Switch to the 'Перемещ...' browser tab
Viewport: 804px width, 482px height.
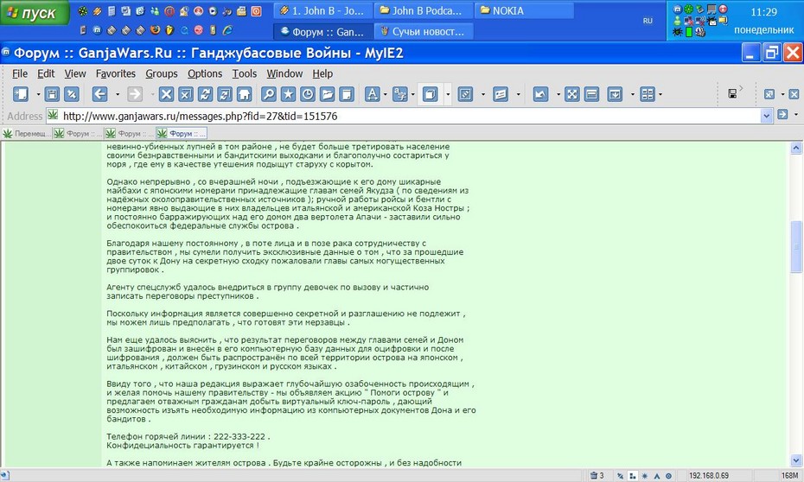pos(27,134)
